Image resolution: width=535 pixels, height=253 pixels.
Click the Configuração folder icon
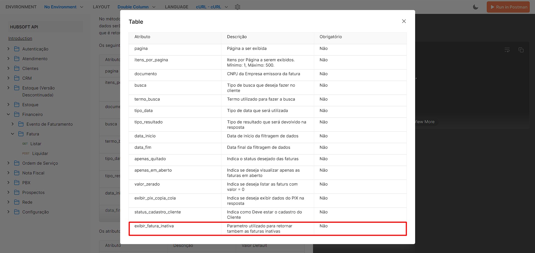click(x=17, y=212)
